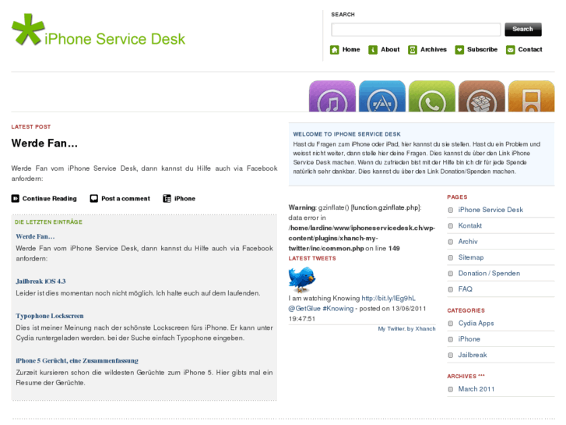Open iPhone category in sidebar

tap(469, 339)
